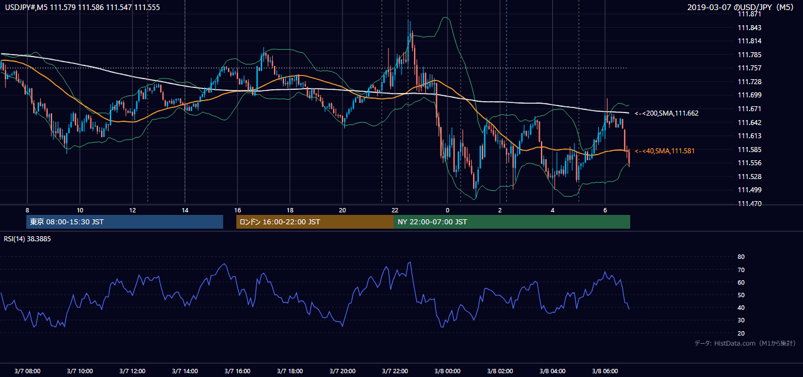This screenshot has height=377, width=803.
Task: Click price level 111.785 on the axis
Action: [x=750, y=55]
